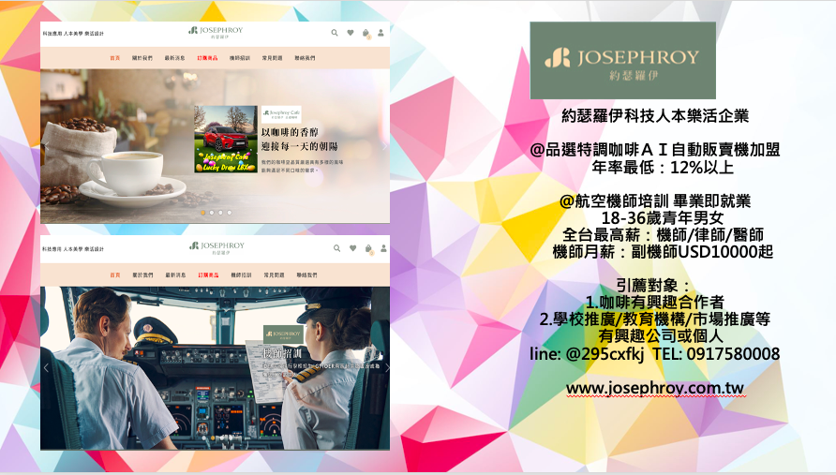Click the user account icon on the coffee page
Viewport: 836px width, 475px height.
[x=381, y=33]
